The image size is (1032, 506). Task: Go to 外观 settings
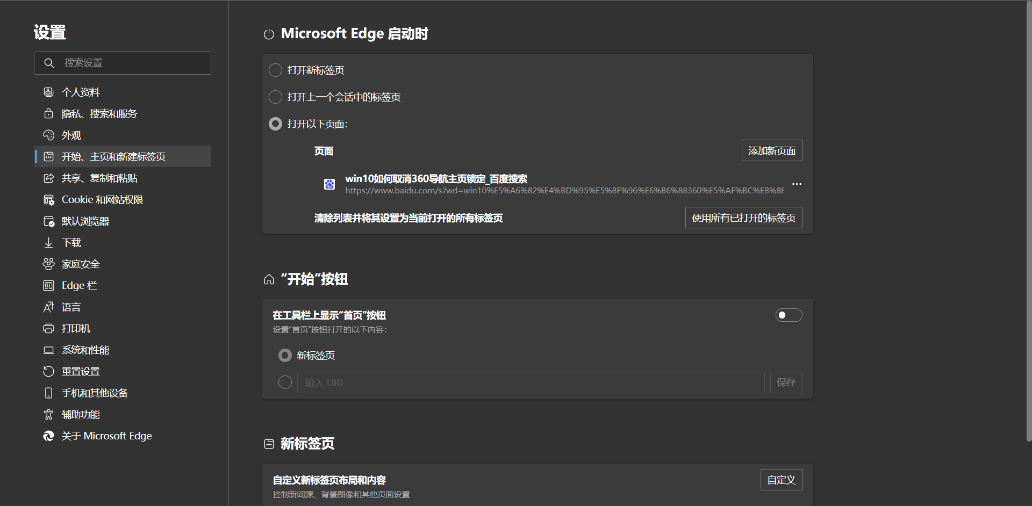(x=123, y=135)
